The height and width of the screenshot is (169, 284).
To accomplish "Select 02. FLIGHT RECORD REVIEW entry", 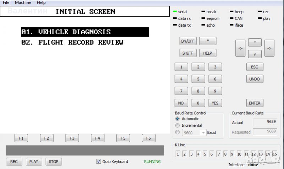I will 72,43.
